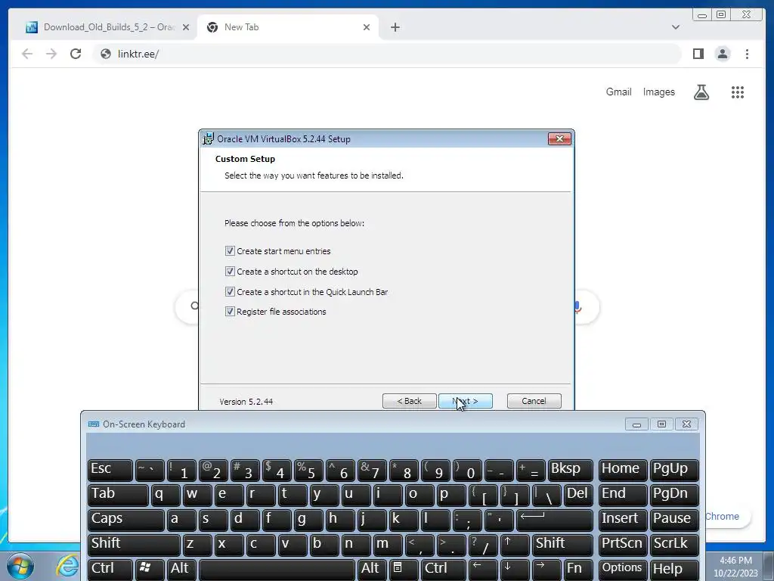The width and height of the screenshot is (774, 581).
Task: Open the Gmail link
Action: tap(618, 92)
